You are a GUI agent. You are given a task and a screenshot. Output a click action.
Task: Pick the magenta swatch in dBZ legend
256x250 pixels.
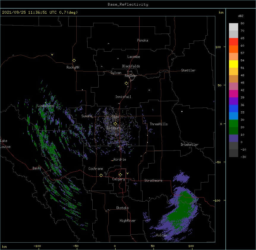pyautogui.click(x=233, y=94)
